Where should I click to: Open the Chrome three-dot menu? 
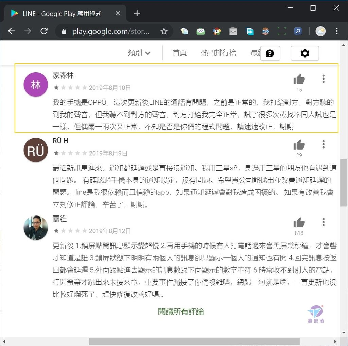[x=337, y=31]
